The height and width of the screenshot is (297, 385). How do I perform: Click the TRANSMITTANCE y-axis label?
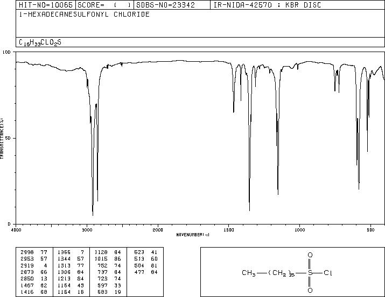point(2,138)
